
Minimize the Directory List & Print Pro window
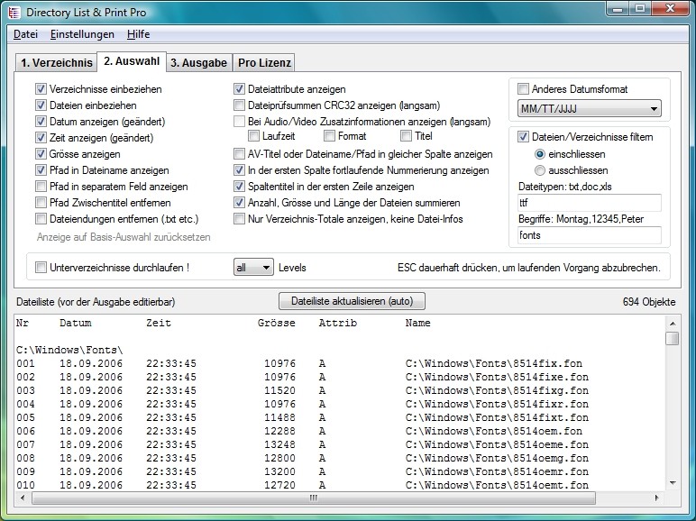(x=618, y=8)
